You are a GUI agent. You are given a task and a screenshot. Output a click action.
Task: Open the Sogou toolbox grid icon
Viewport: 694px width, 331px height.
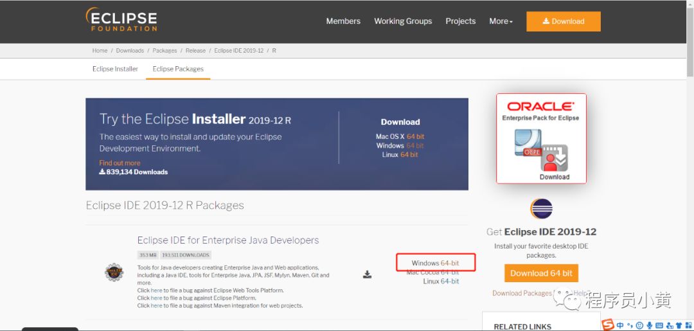688,326
